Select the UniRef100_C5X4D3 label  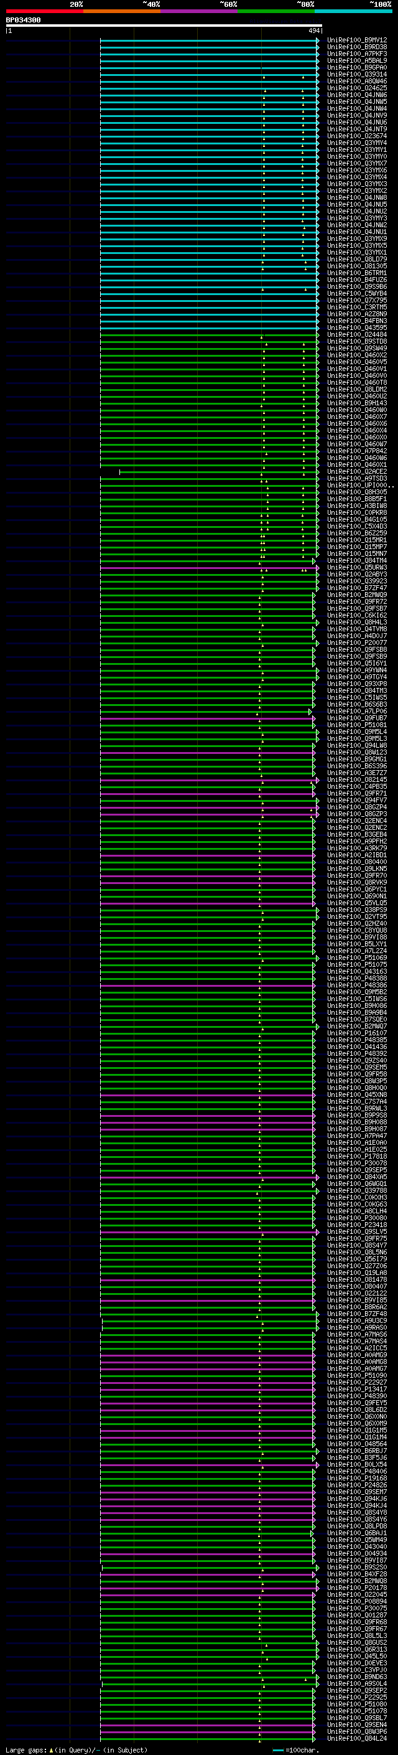pos(357,526)
